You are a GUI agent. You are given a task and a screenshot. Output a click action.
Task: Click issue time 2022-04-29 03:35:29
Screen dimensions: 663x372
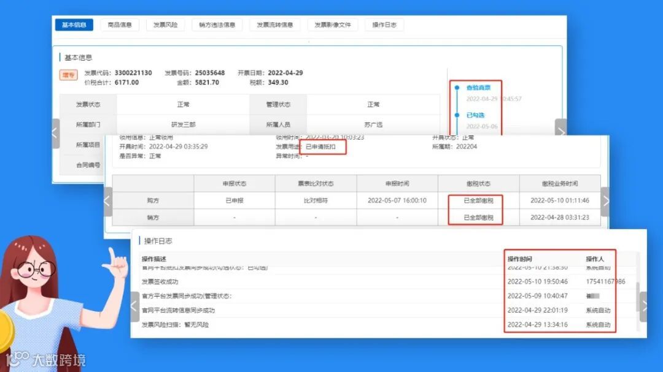point(178,146)
